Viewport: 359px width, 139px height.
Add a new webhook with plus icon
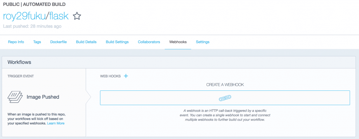(126, 76)
